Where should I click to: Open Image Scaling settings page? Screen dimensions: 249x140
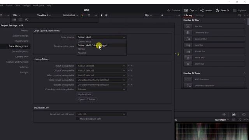click(21, 41)
